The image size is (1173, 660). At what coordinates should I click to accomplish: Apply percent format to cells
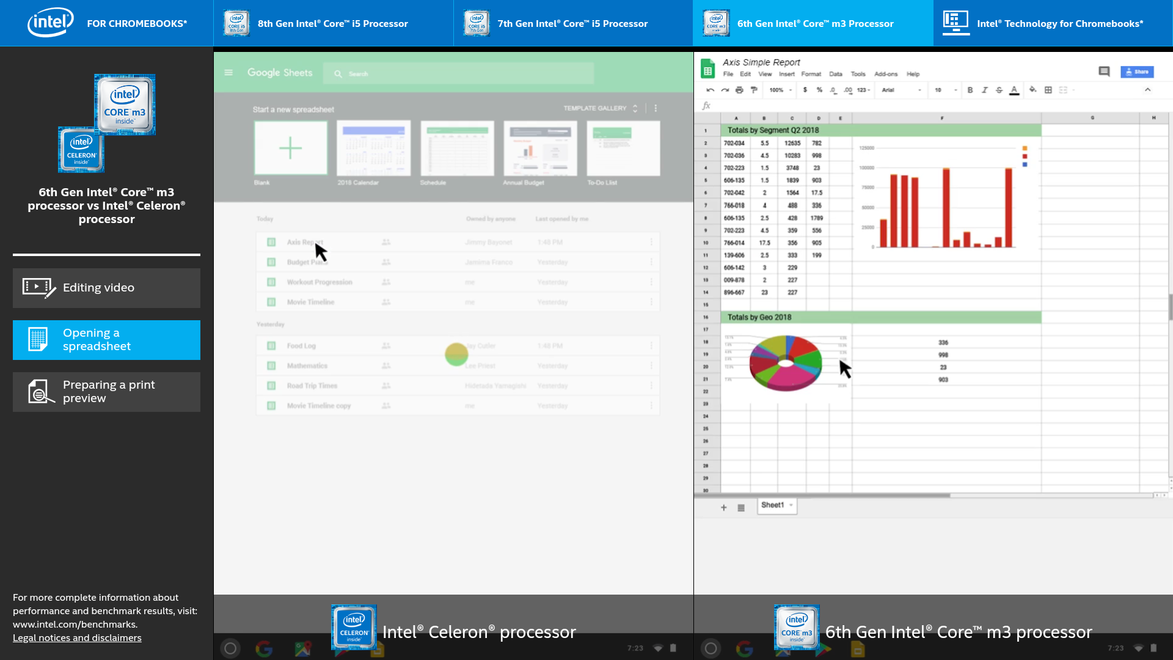point(819,90)
